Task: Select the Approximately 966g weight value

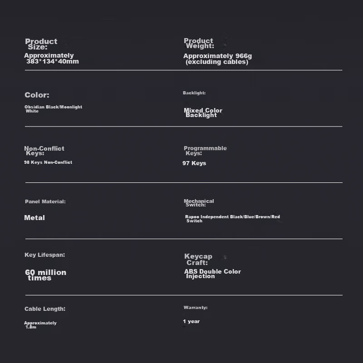Action: click(x=217, y=59)
